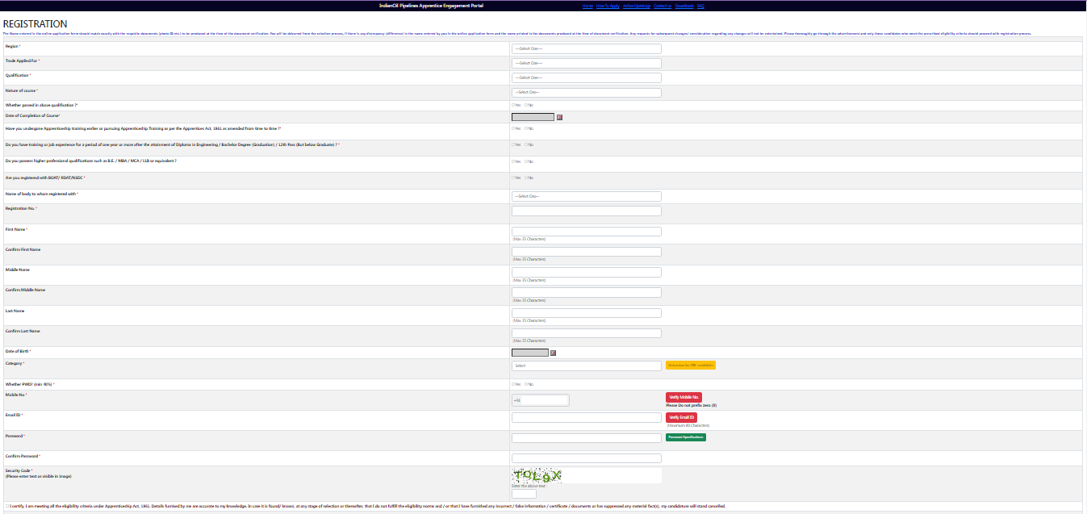Click Verify Email ID button

pos(681,417)
